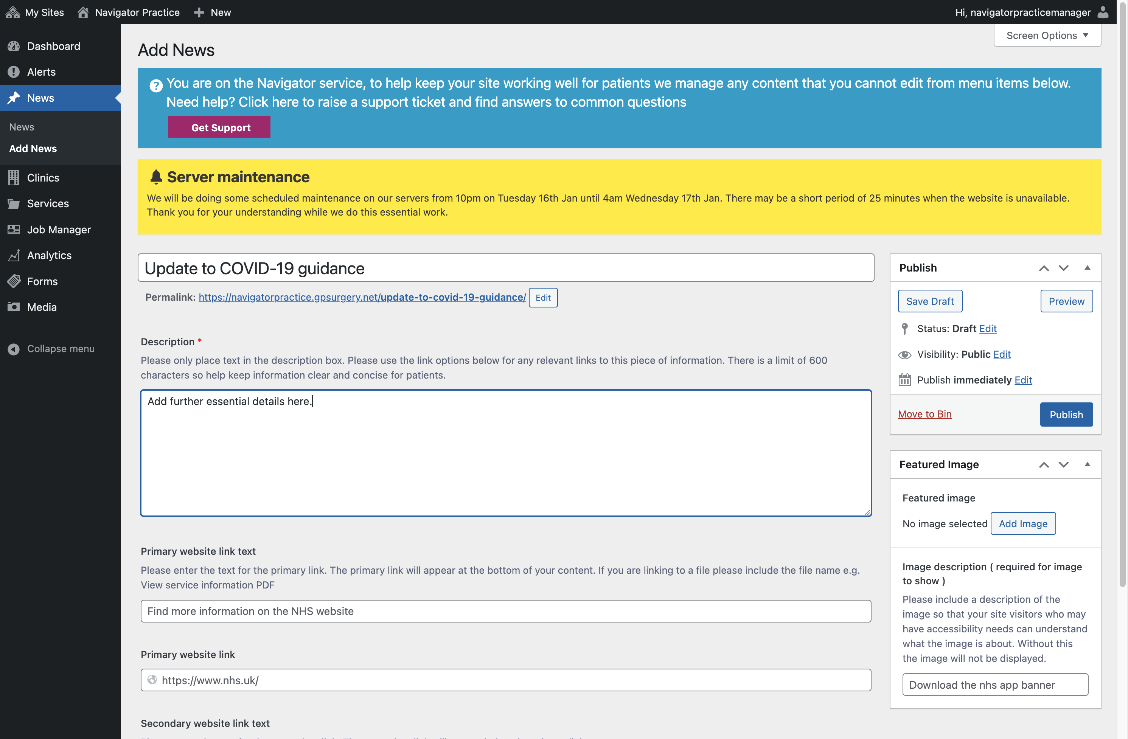Click the user avatar icon
The width and height of the screenshot is (1128, 739).
[1103, 12]
